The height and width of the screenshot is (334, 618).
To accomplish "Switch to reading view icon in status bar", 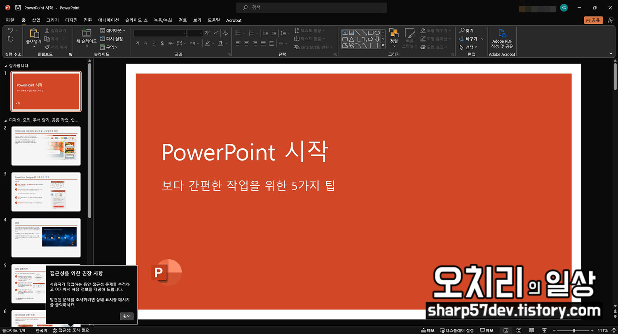I will (x=531, y=330).
